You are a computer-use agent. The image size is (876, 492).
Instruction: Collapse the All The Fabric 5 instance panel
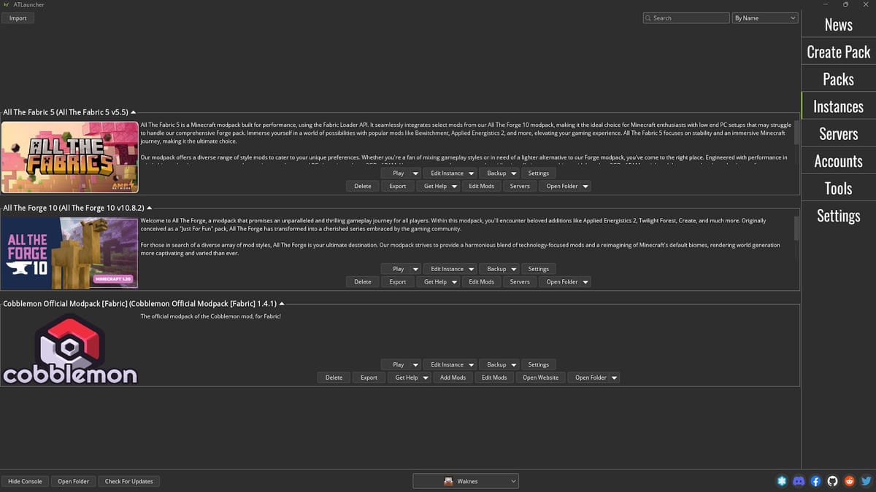coord(131,112)
